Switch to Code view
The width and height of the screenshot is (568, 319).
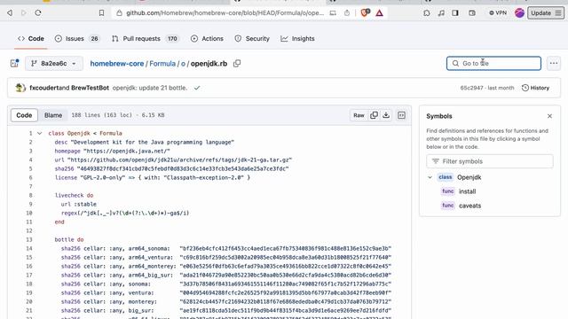point(24,115)
